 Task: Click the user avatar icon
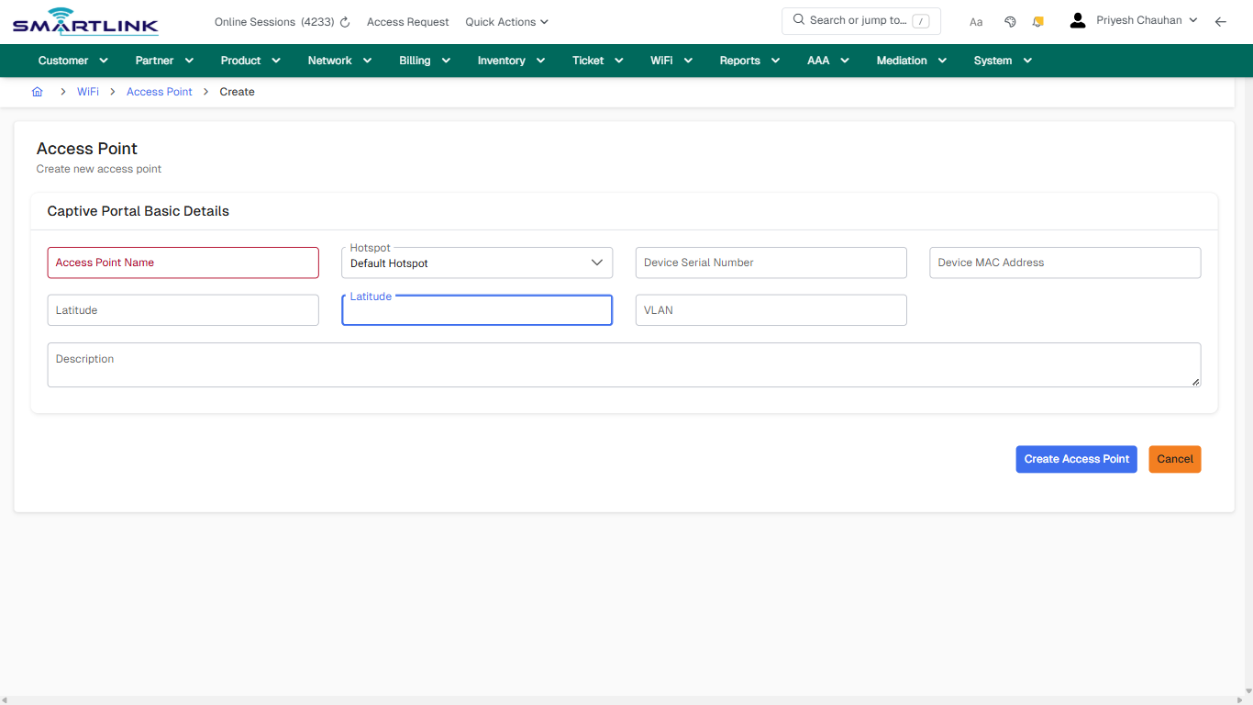pyautogui.click(x=1077, y=19)
